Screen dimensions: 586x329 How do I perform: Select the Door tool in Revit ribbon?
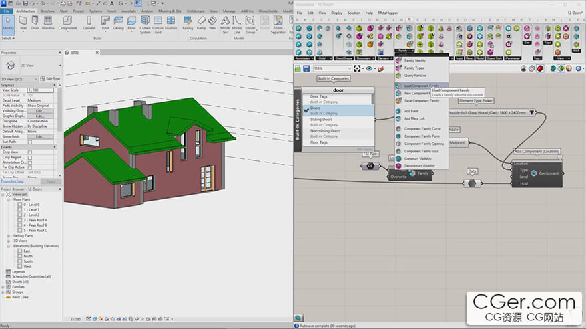click(x=35, y=23)
